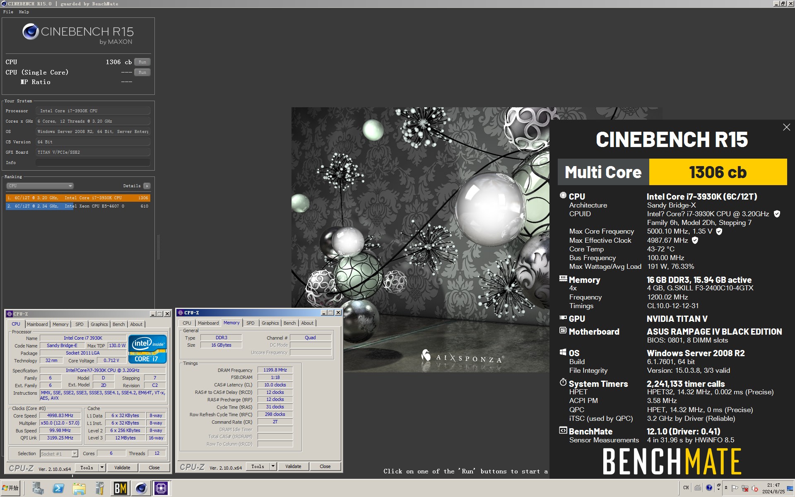
Task: Launch Windows PowerShell from the taskbar
Action: coord(58,488)
